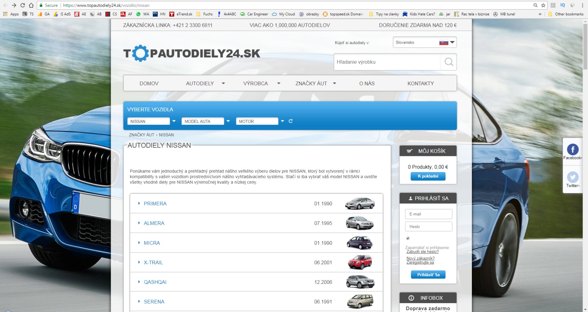Open the MICRA model link
The width and height of the screenshot is (588, 312).
click(152, 243)
